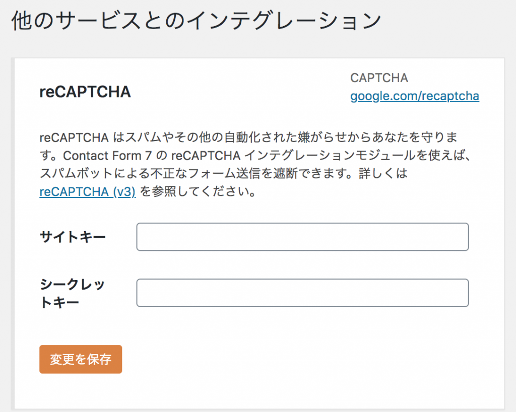
Task: Click empty white card area right of save button
Action: tap(296, 359)
